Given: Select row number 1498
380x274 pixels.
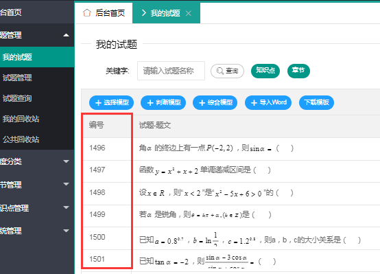Looking at the screenshot, I should [x=97, y=192].
